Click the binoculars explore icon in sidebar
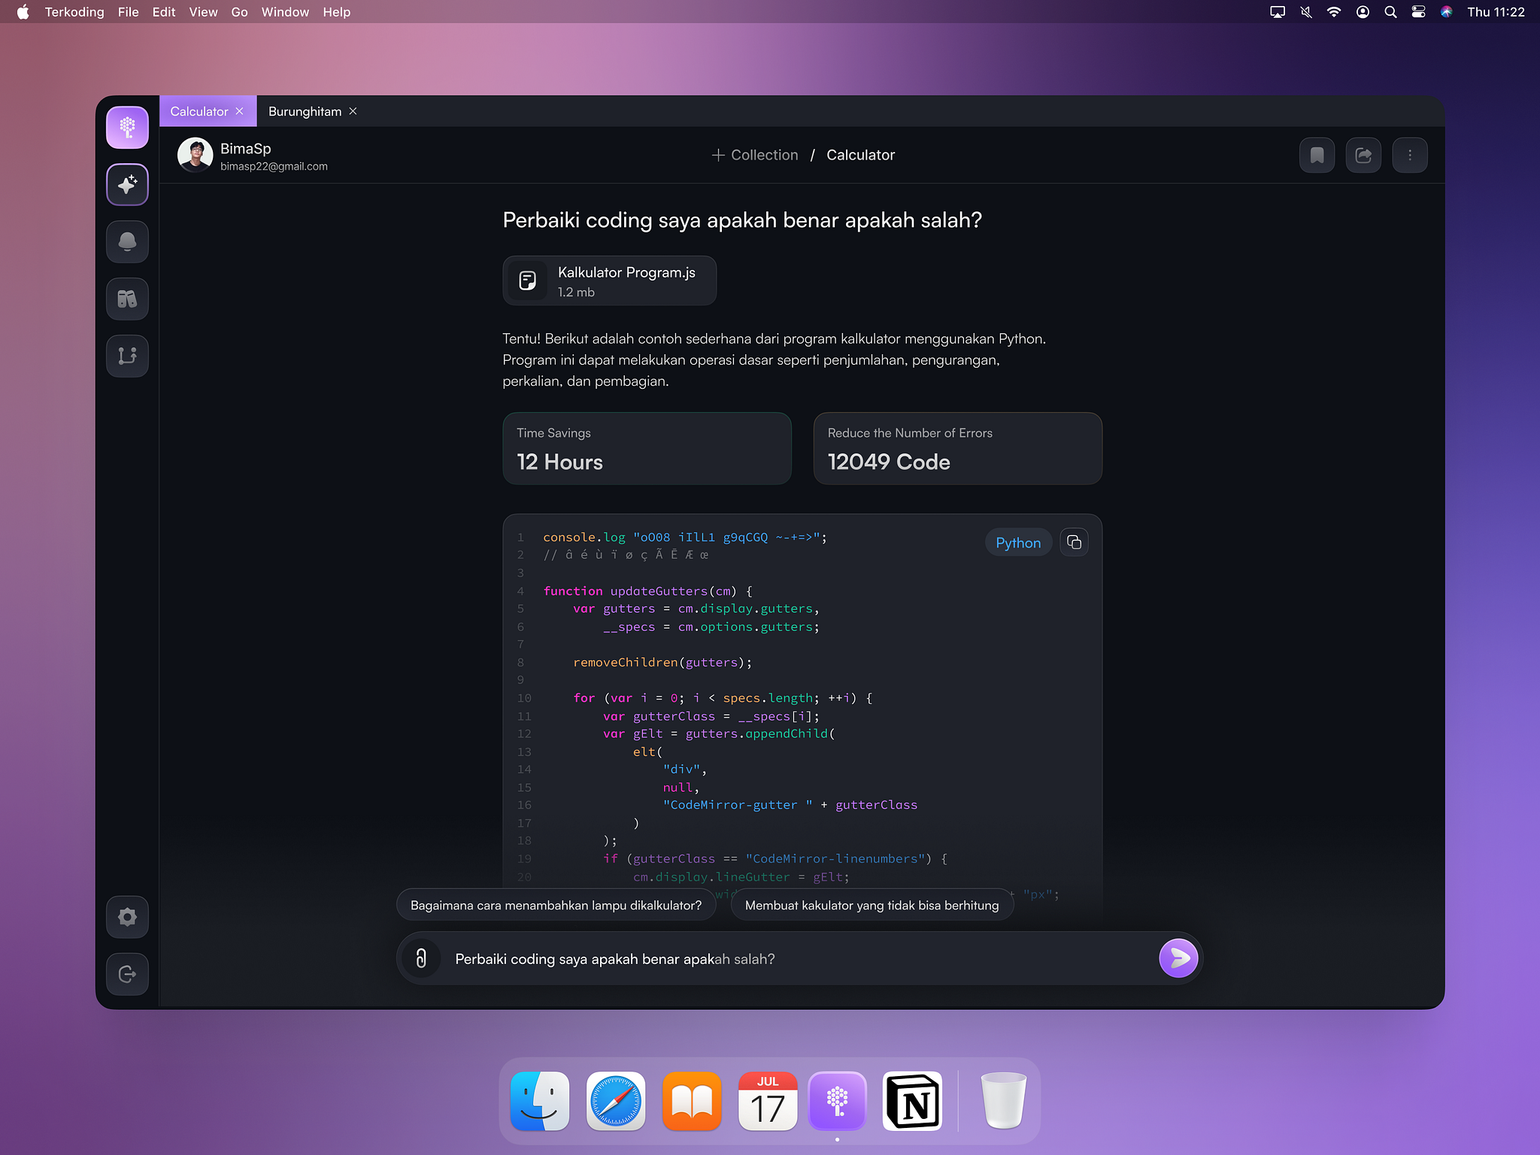 pos(127,299)
